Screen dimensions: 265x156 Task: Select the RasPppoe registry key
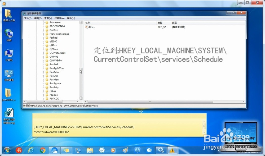pos(55,83)
